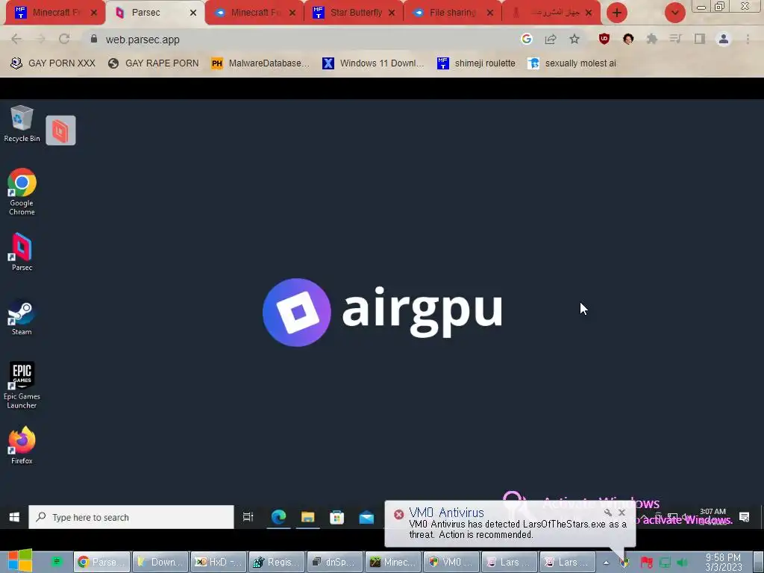Switch to VM0 taskbar button
The image size is (764, 573).
pos(451,562)
